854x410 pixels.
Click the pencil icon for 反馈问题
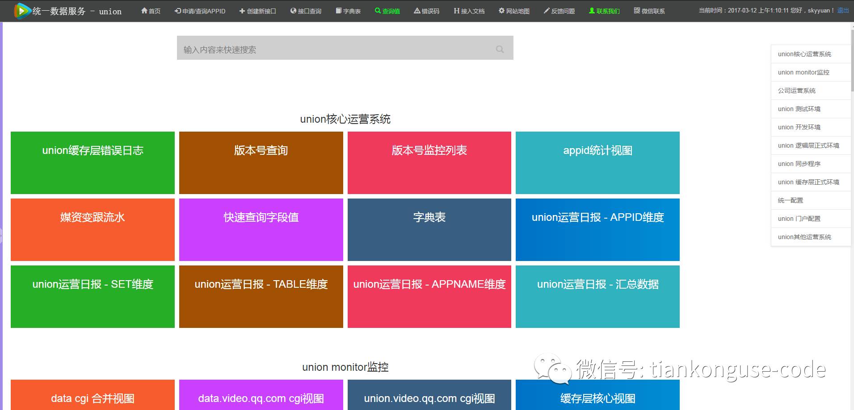547,11
